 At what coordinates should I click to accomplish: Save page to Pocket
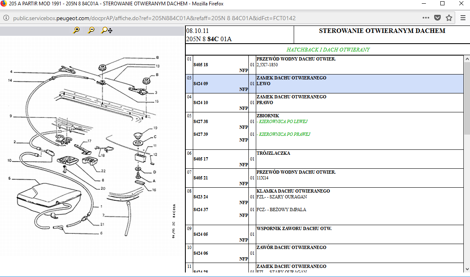437,18
